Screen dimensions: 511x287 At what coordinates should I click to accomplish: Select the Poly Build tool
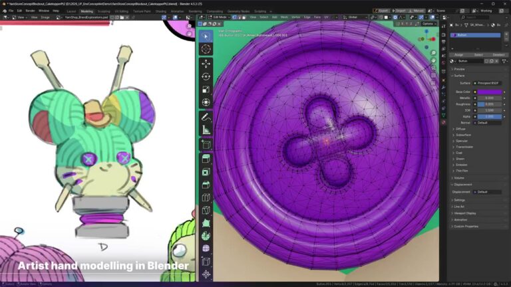[206, 223]
